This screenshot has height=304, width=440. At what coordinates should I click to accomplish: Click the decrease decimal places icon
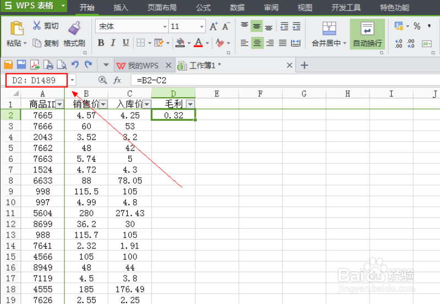(411, 43)
